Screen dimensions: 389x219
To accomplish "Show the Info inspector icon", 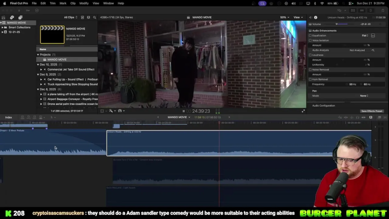I will click(x=315, y=17).
